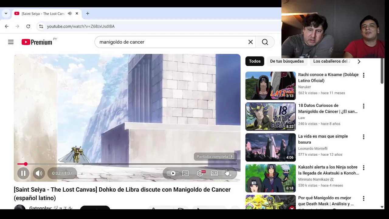
Task: Open options for 18 Datos Curiosos video
Action: click(363, 106)
